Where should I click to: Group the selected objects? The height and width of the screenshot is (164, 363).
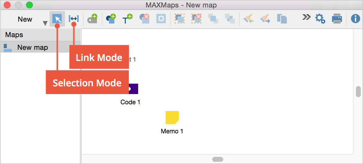click(179, 19)
